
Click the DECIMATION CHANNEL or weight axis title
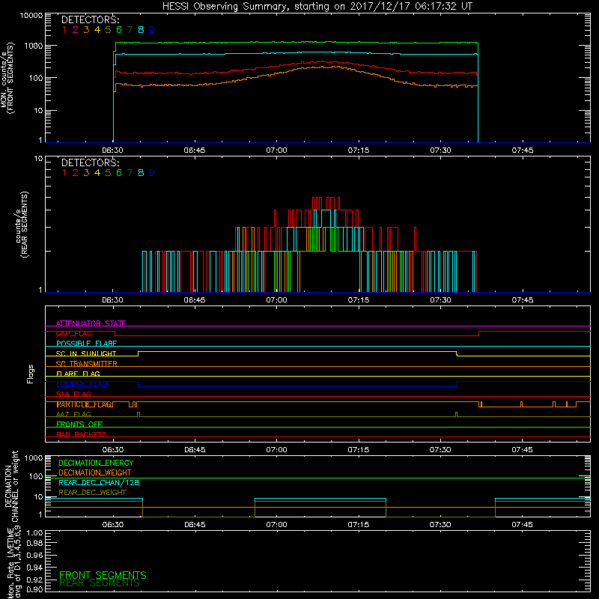(x=11, y=486)
